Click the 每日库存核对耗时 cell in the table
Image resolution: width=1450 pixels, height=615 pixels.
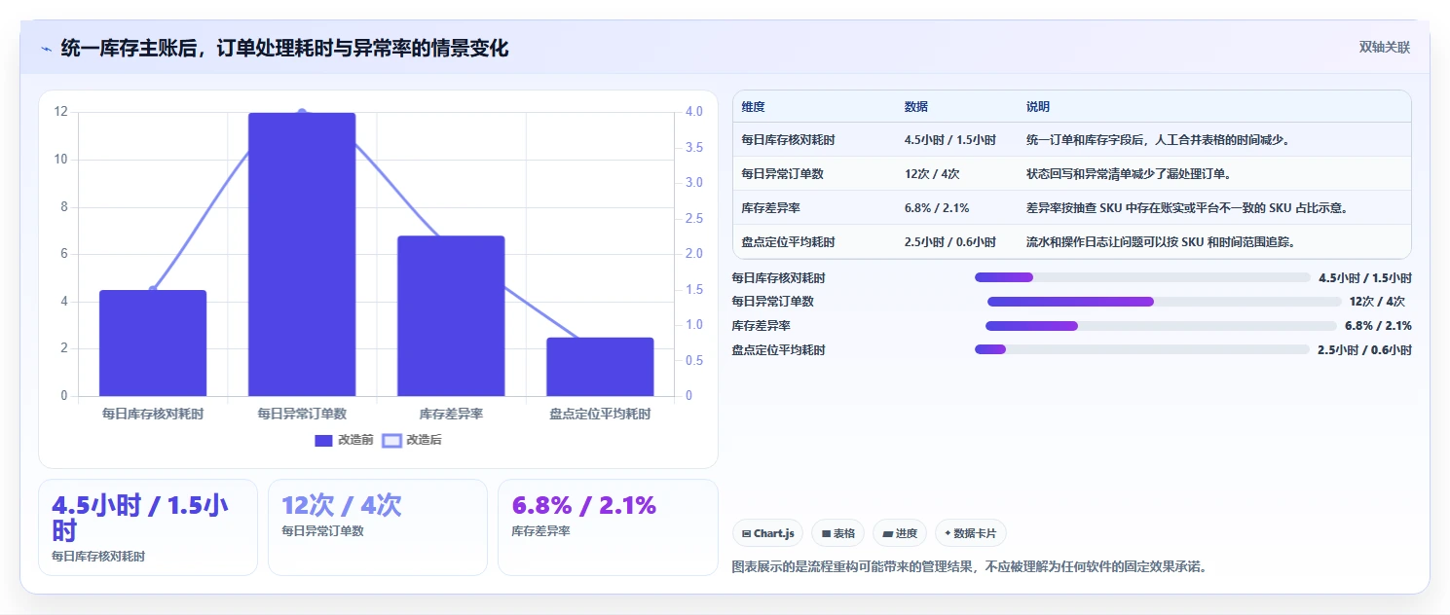[788, 140]
